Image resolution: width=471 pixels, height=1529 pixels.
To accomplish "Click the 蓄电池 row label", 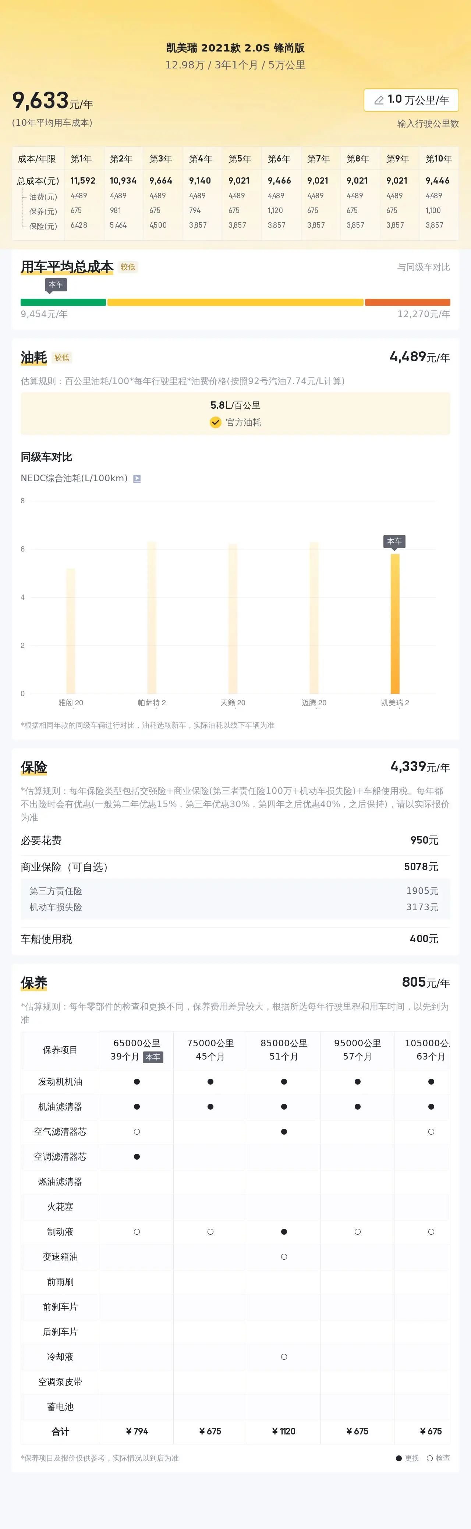I will click(60, 1407).
